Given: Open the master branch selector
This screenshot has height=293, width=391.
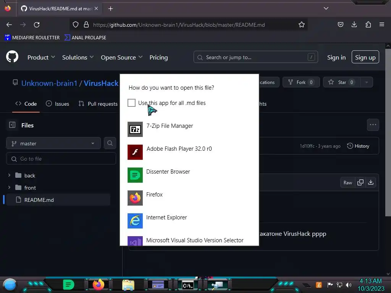Looking at the screenshot, I should 53,143.
